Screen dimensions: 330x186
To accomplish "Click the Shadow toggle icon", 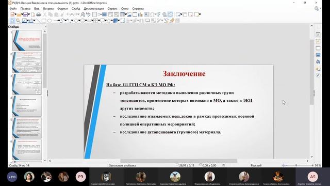I will click(148, 21).
